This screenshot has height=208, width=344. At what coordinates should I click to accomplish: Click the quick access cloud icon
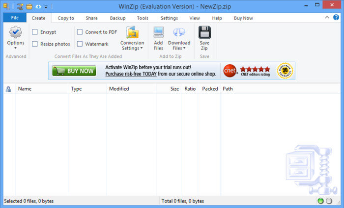38,6
